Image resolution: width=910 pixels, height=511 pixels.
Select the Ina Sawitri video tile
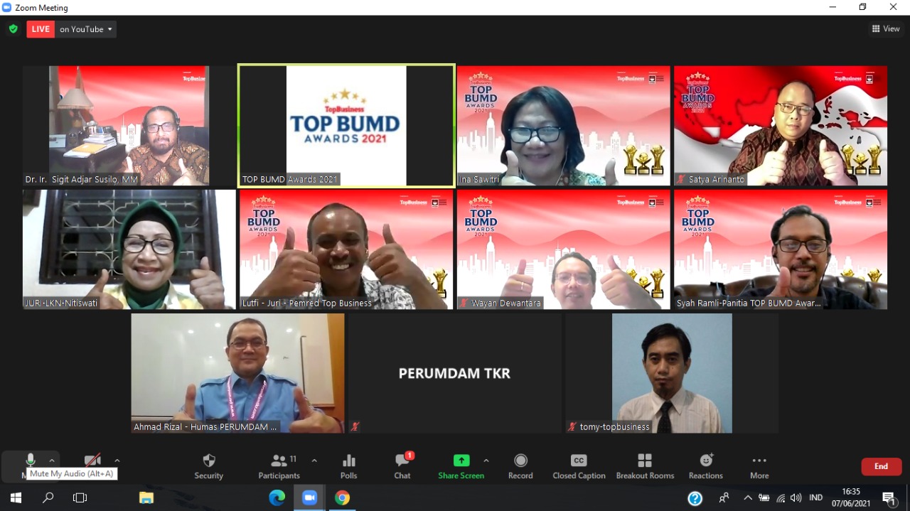[x=563, y=126]
